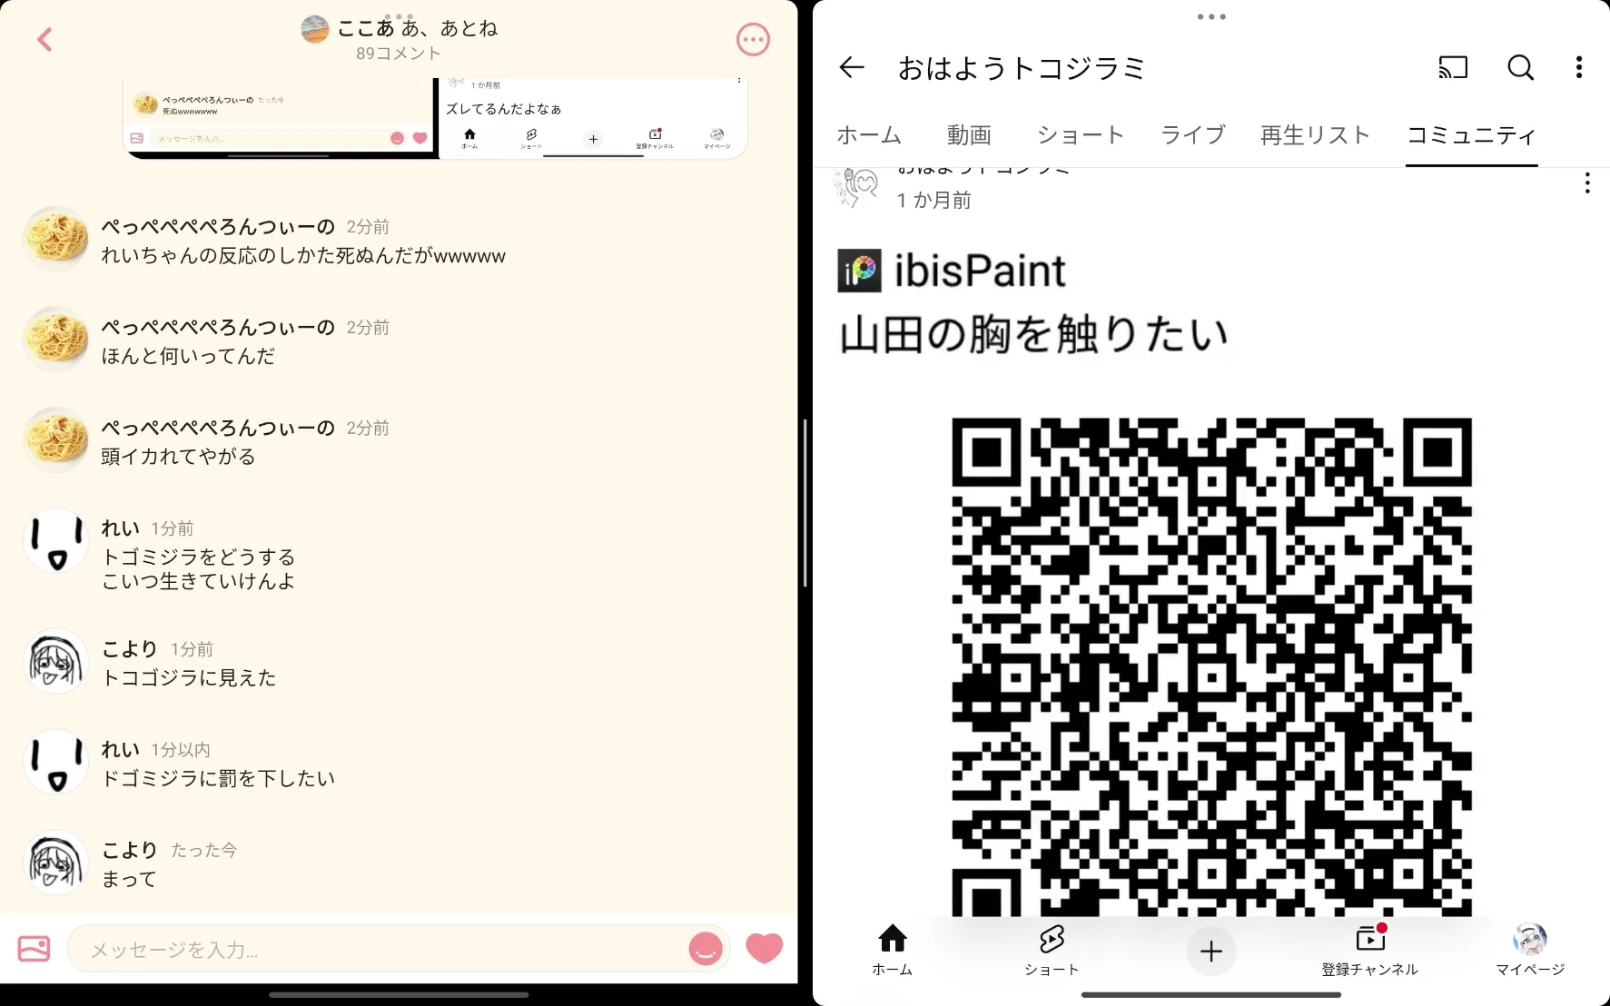Select comment text '頭イカれてやがる'

178,456
